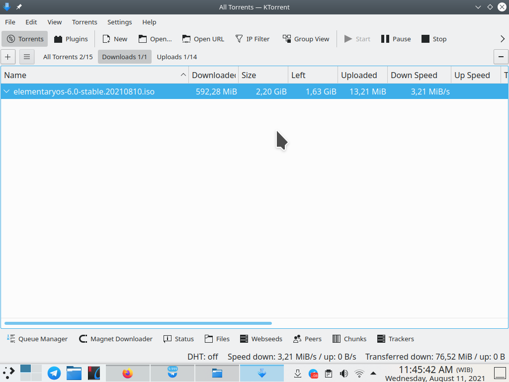
Task: Select elementaryos-6.0-stable.20210810.iso torrent row
Action: (x=254, y=92)
